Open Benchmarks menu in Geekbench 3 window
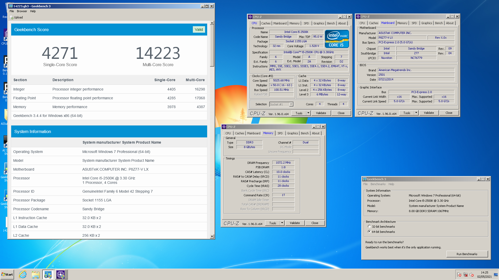 (x=378, y=184)
